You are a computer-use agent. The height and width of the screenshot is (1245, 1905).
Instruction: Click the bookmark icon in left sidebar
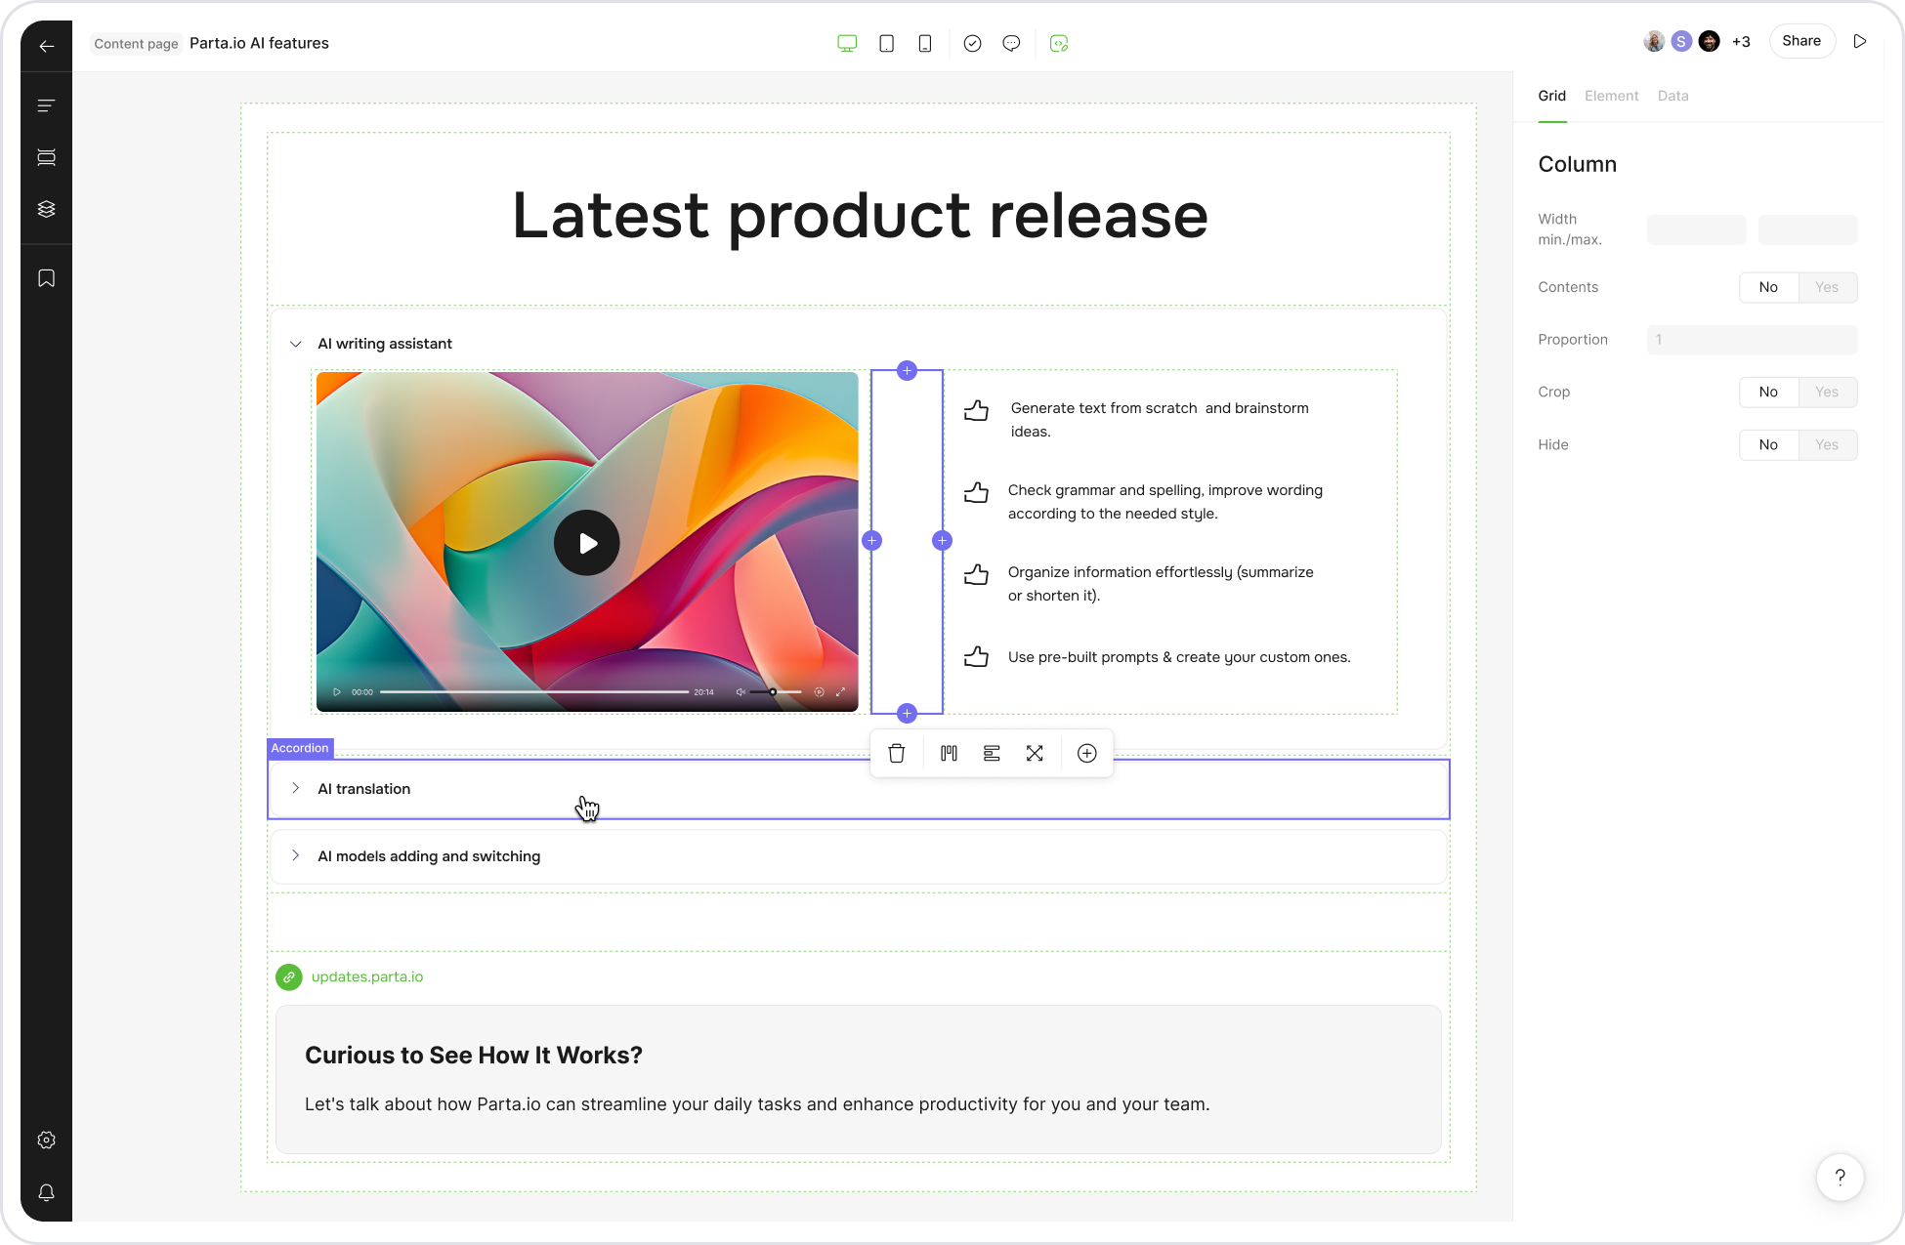click(46, 278)
